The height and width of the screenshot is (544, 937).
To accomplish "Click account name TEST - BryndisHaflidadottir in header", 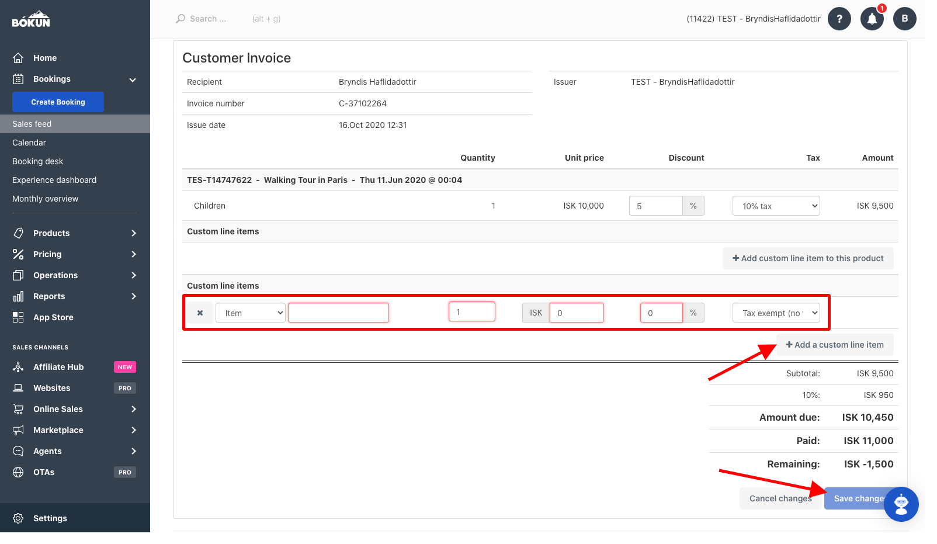I will (x=754, y=19).
